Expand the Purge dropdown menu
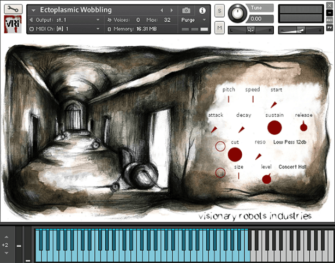Screen dimensions: 335x263 pos(193,20)
